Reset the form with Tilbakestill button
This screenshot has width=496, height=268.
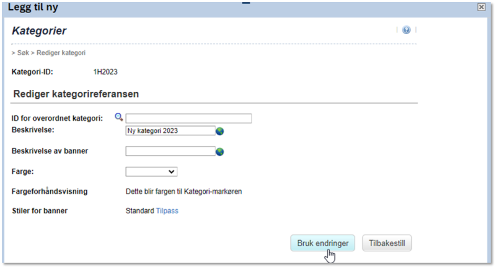(387, 243)
